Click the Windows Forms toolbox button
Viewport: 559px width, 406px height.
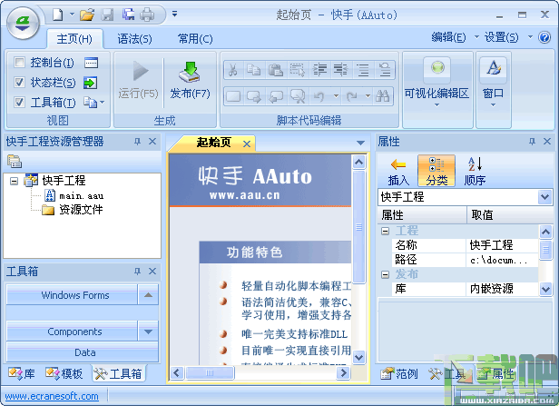click(x=72, y=294)
